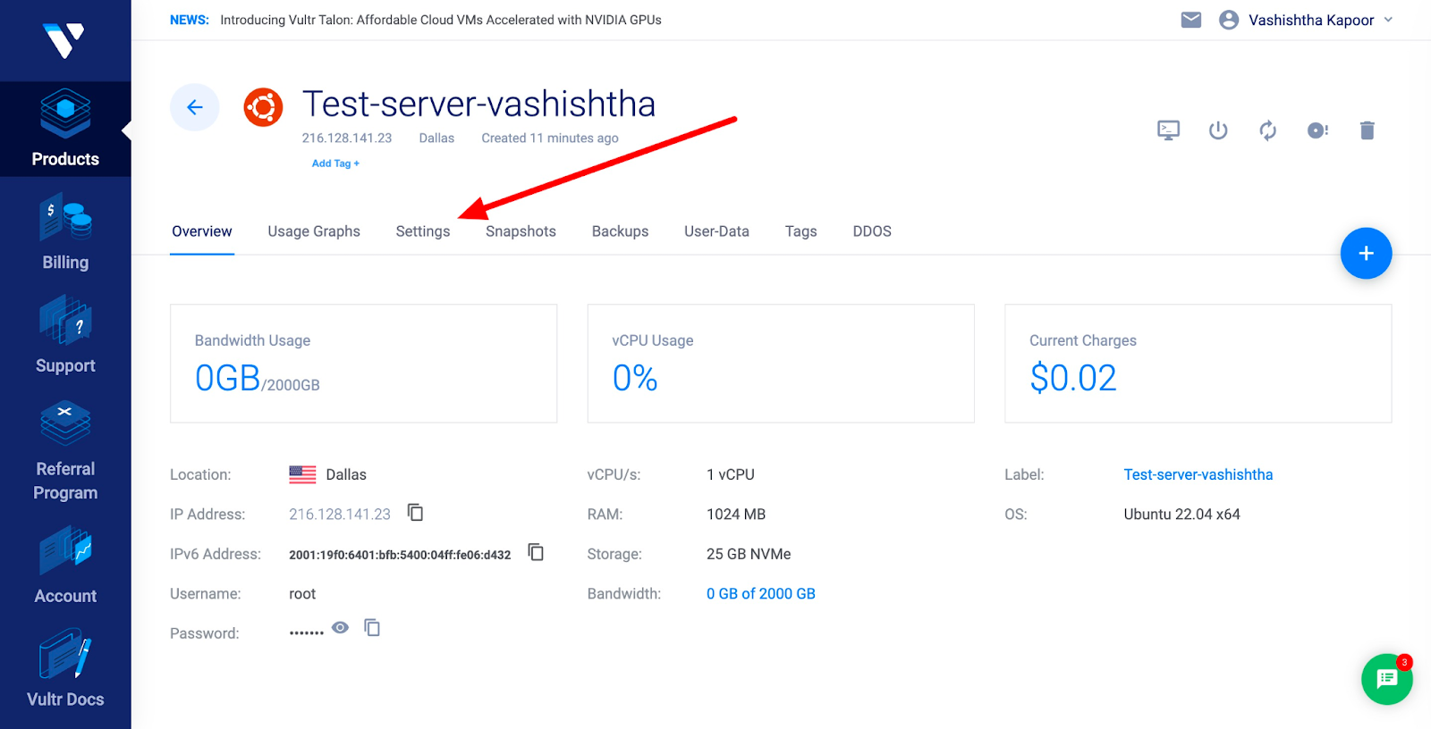Click the Dallas location under the title
1431x729 pixels.
coord(436,138)
